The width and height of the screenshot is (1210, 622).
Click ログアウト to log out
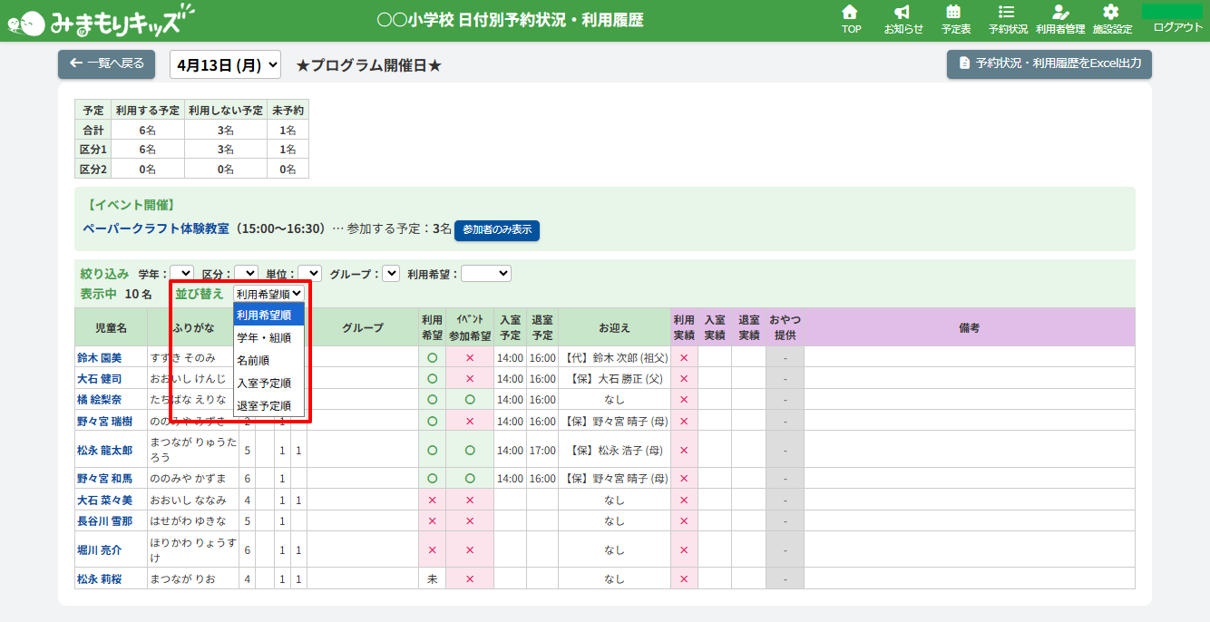pos(1177,27)
